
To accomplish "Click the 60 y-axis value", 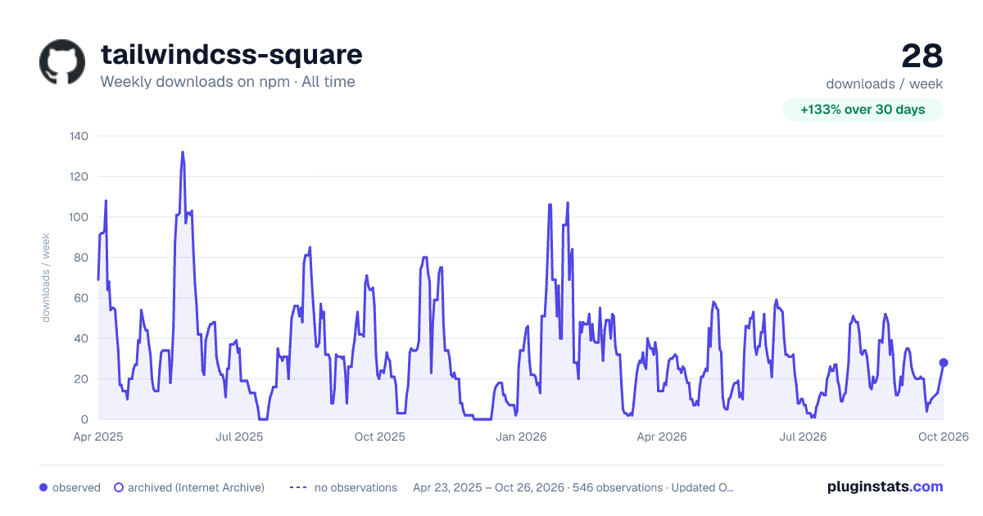I will click(x=83, y=298).
